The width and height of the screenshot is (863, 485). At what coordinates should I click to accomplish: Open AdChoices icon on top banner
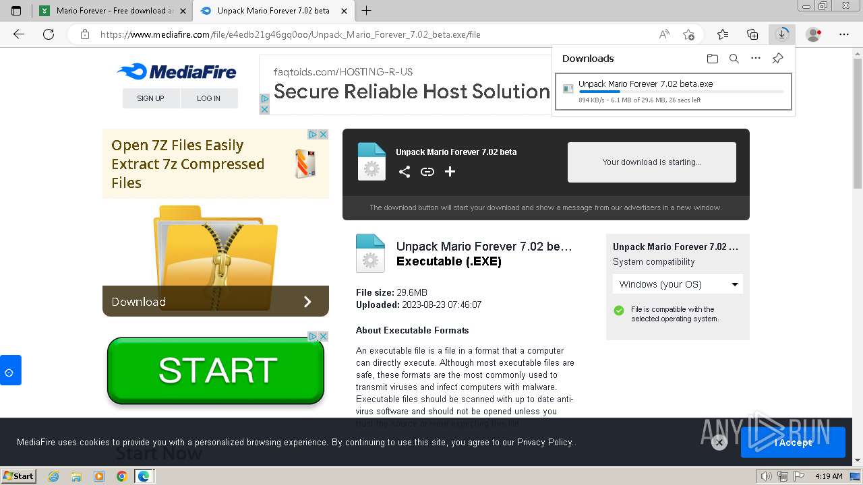point(264,99)
